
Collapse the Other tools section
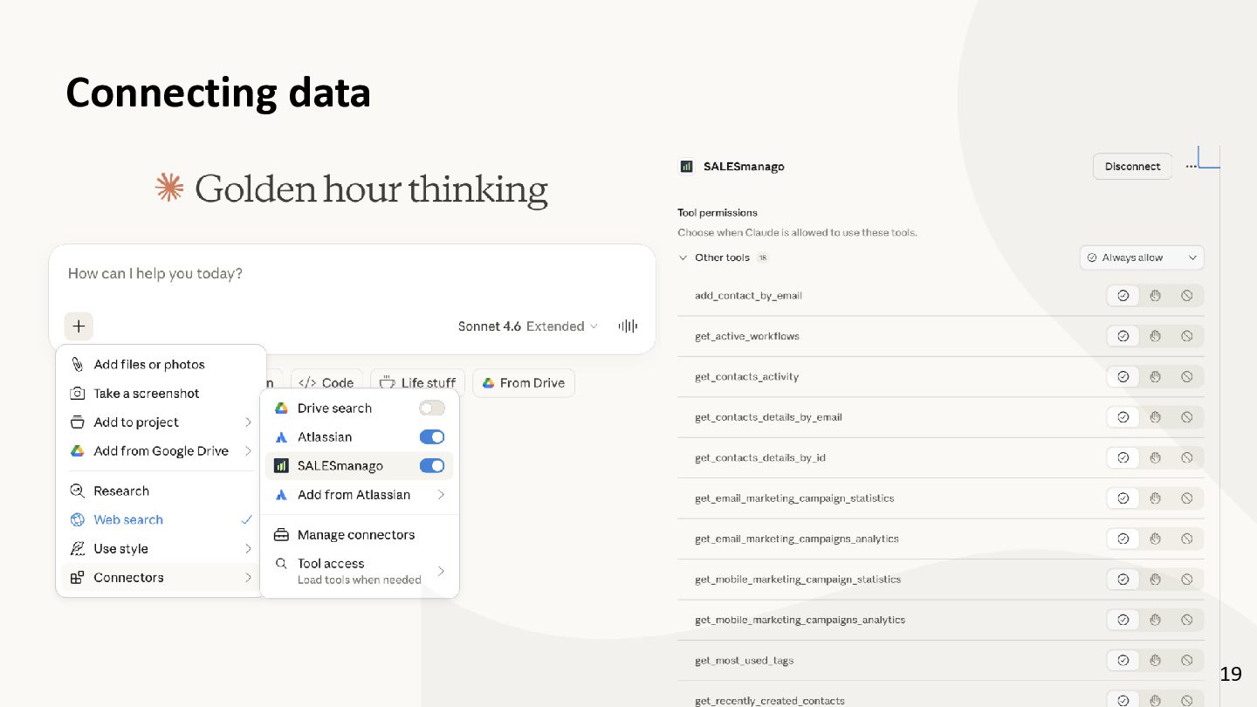tap(683, 257)
